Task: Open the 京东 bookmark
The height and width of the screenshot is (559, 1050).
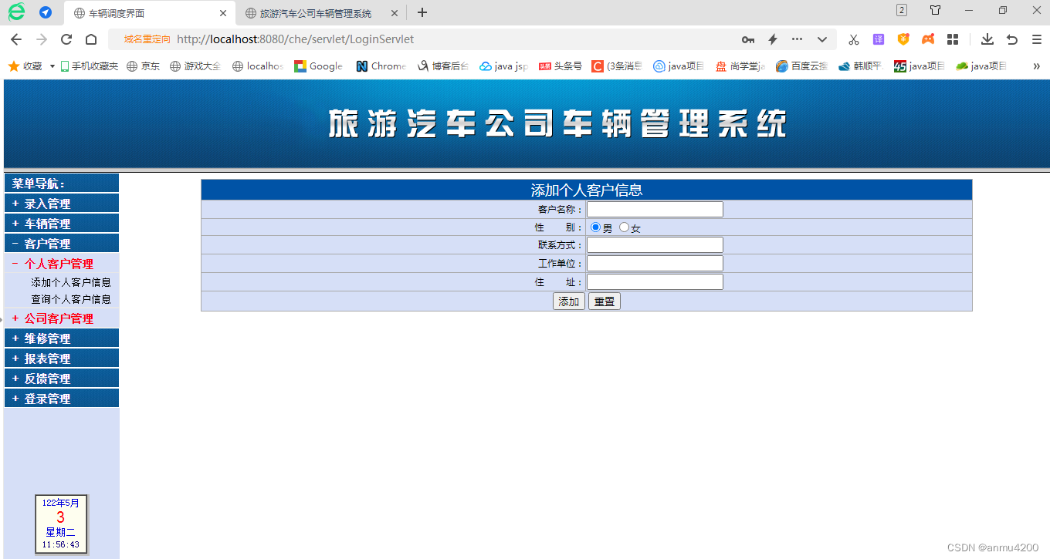Action: (x=144, y=66)
